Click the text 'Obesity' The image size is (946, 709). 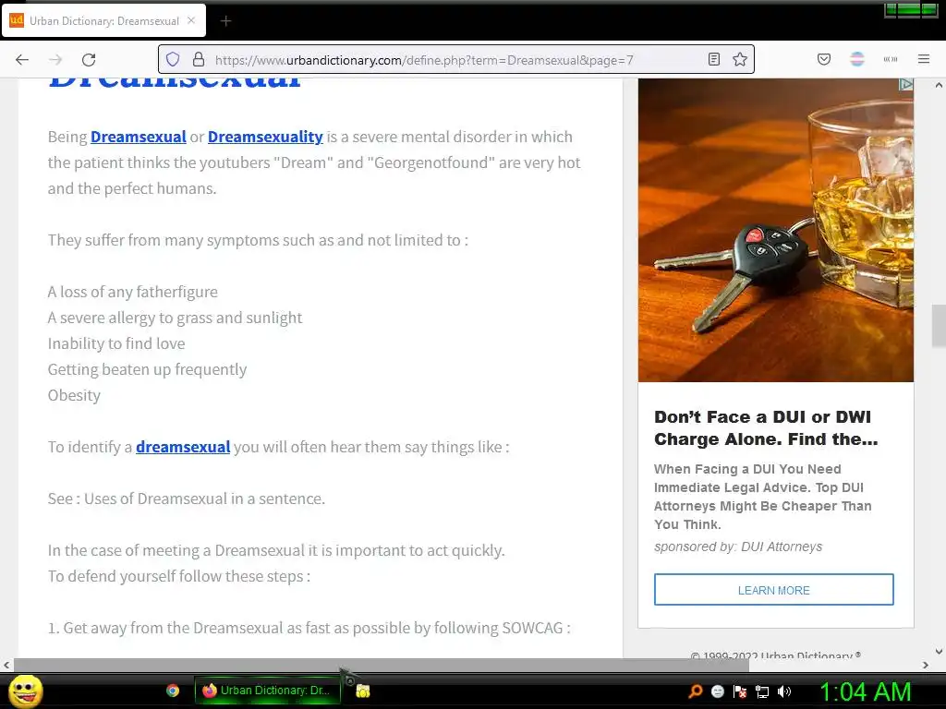click(x=74, y=395)
